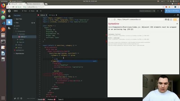Open the Problems tab at the bottom

point(51,100)
